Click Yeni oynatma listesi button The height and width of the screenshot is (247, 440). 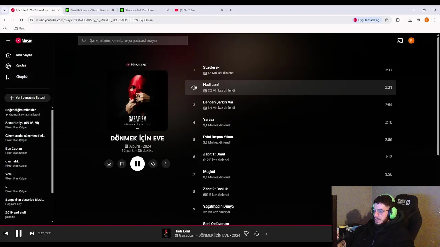(27, 98)
